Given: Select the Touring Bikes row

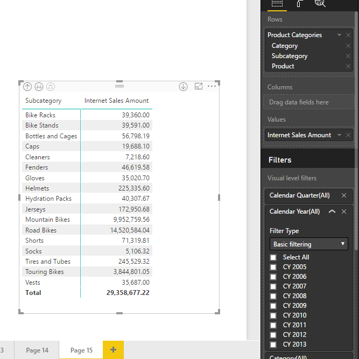Looking at the screenshot, I should 87,272.
